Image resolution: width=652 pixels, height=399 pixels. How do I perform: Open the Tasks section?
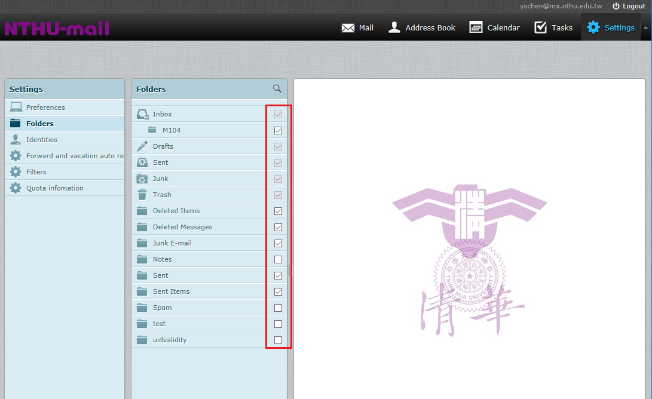553,27
